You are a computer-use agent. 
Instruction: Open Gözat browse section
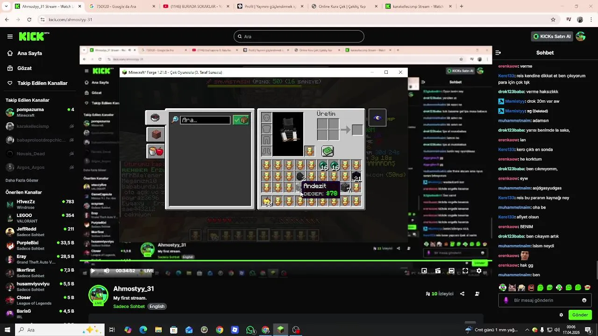(x=24, y=68)
